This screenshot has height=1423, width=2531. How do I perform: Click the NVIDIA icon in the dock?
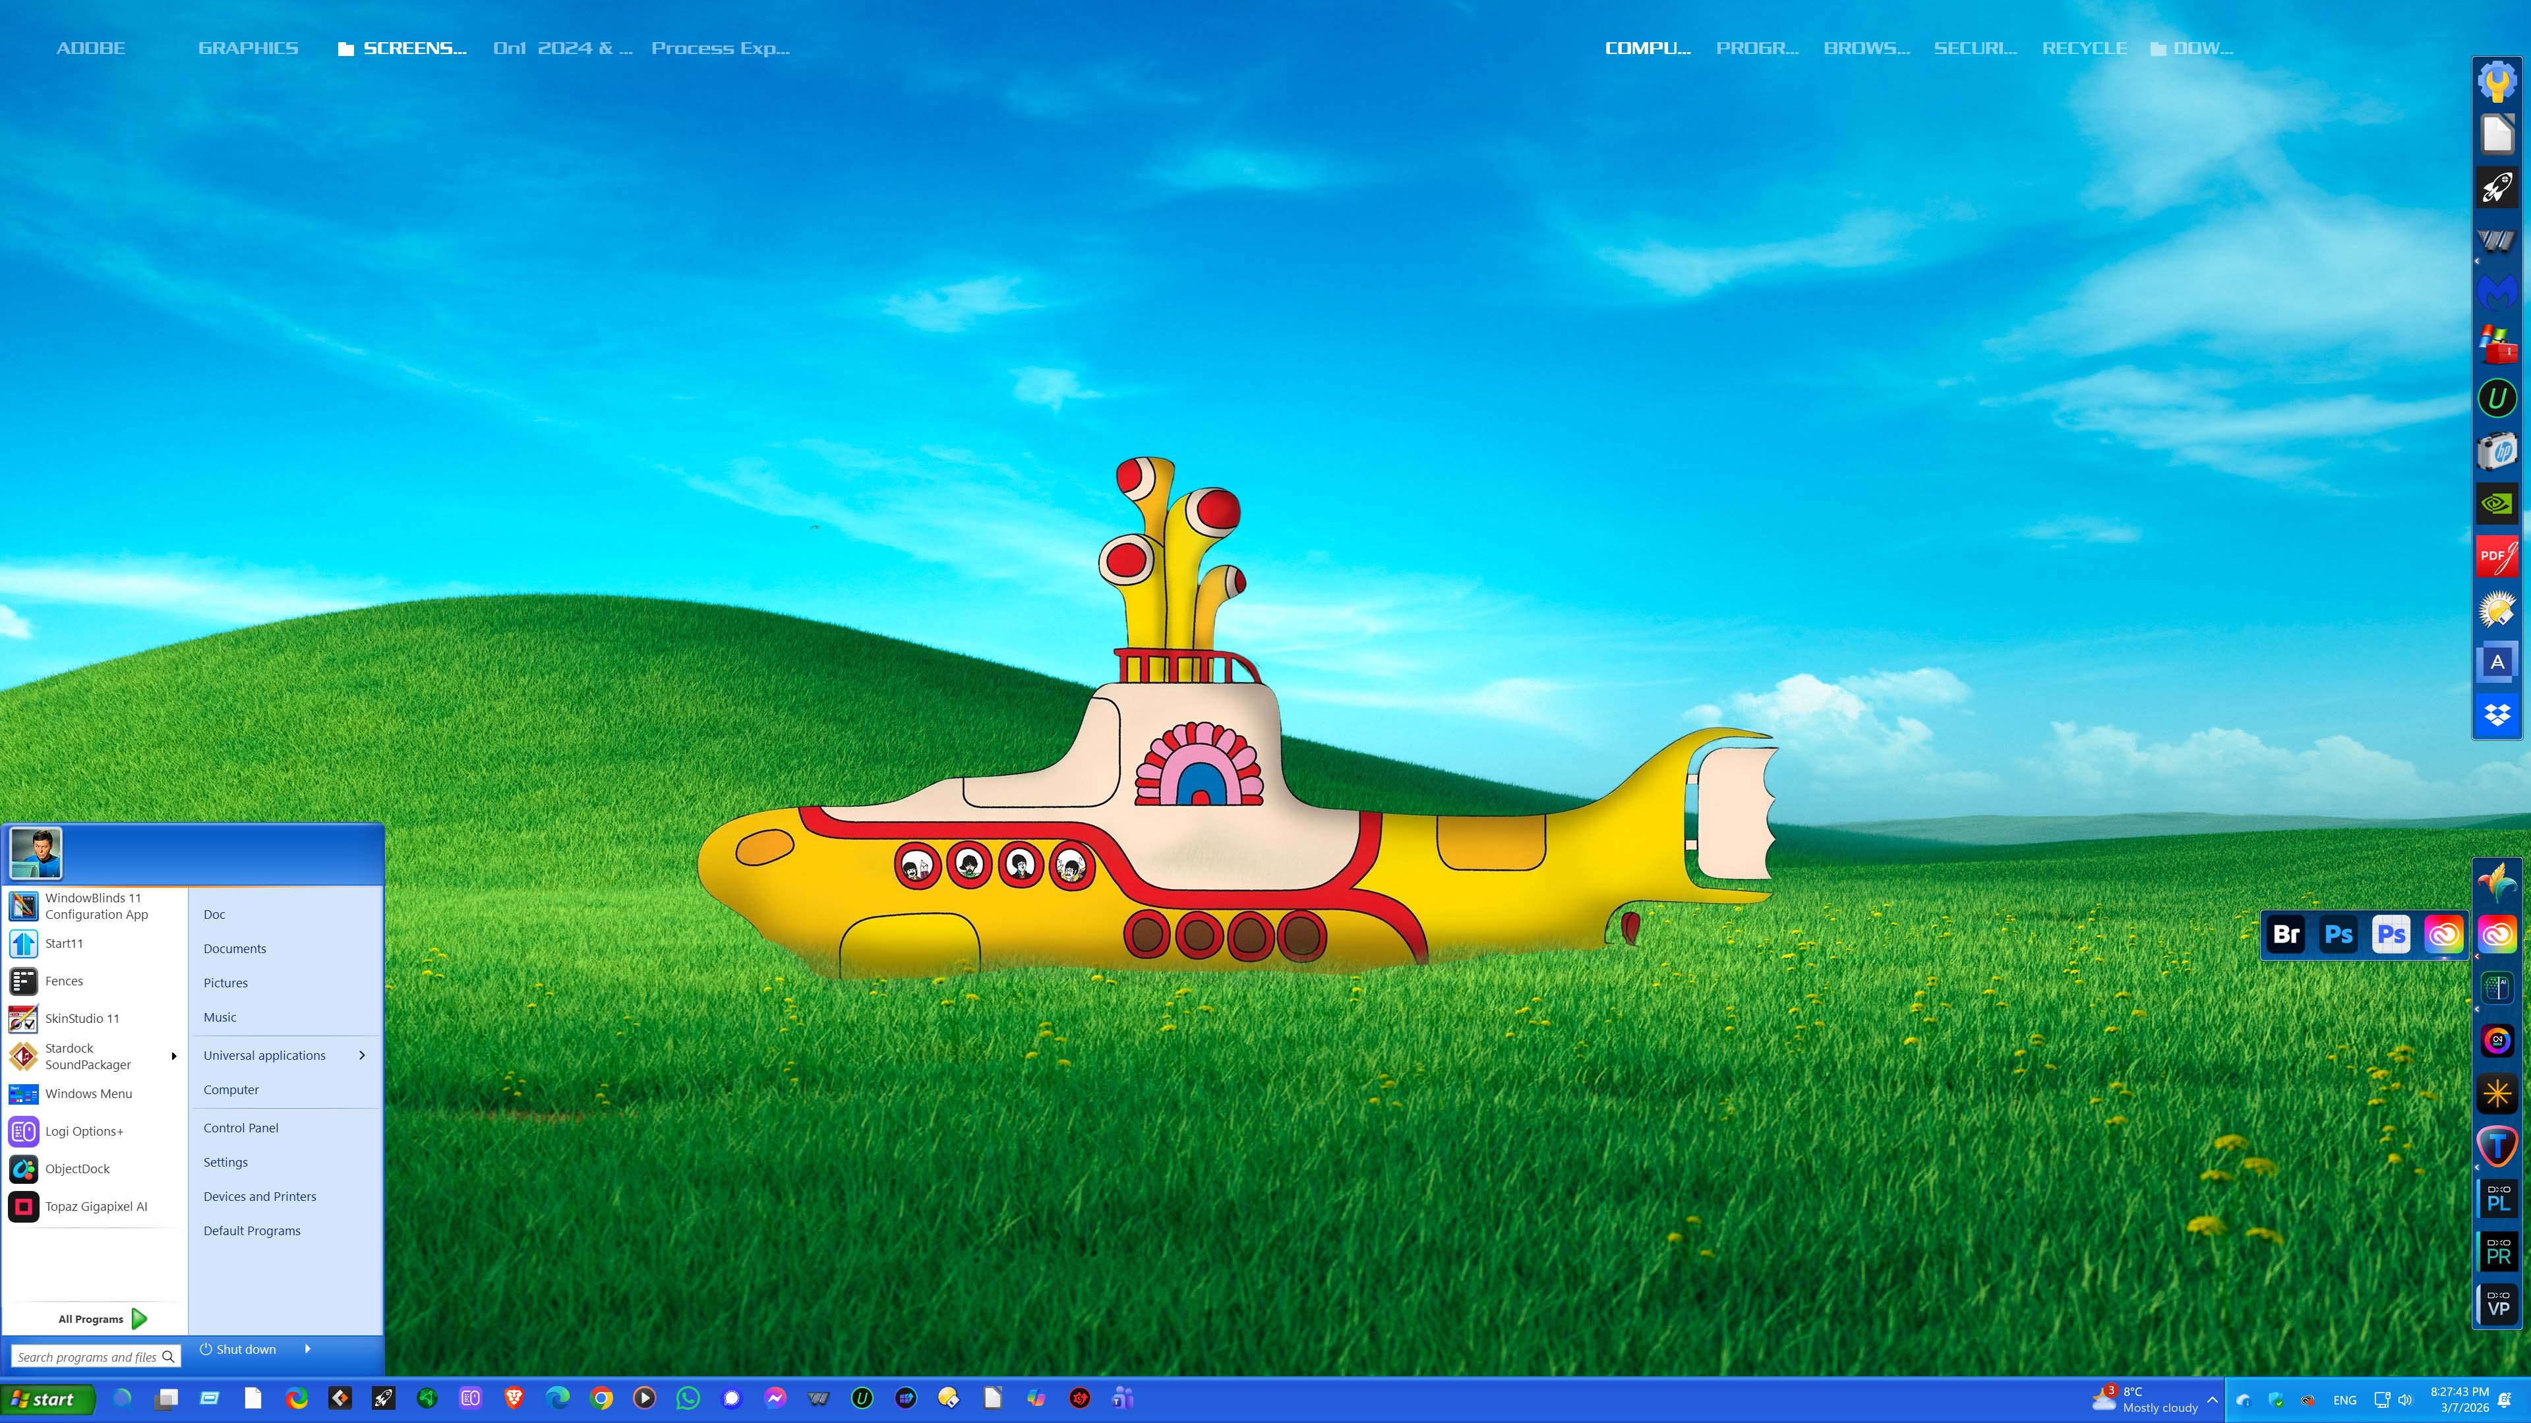coord(2497,504)
